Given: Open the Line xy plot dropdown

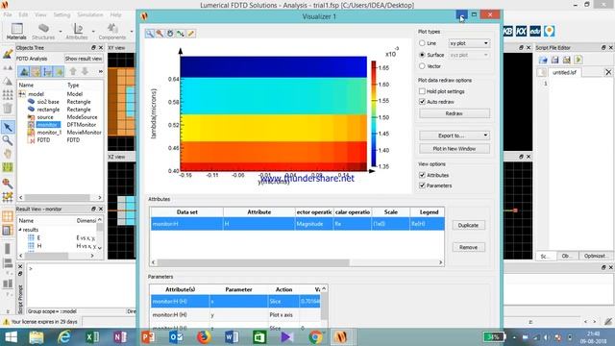Looking at the screenshot, I should pos(469,43).
